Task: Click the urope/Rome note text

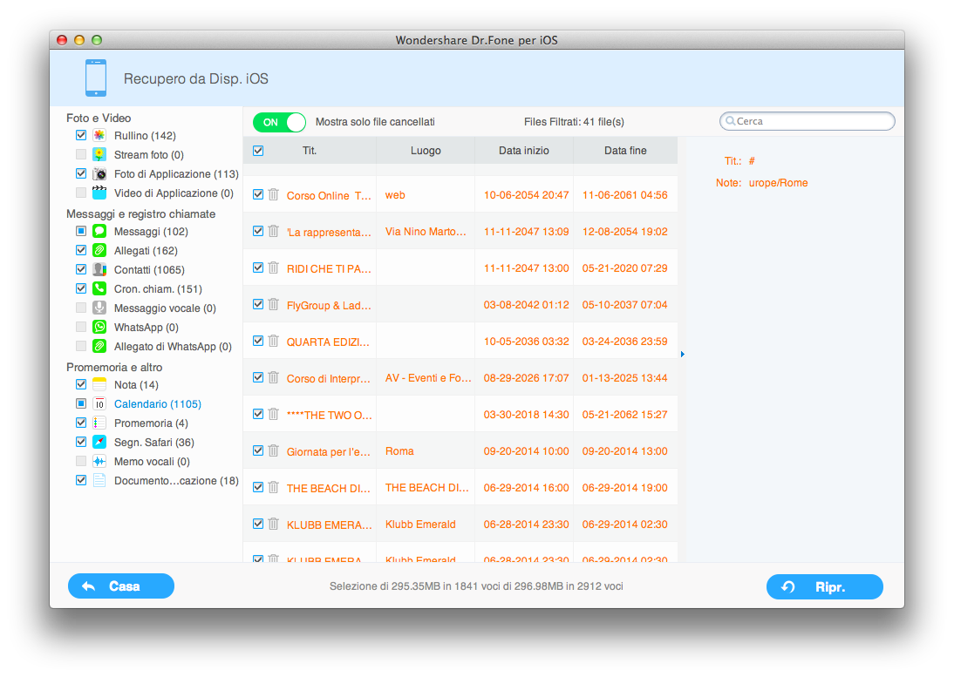Action: click(x=778, y=183)
